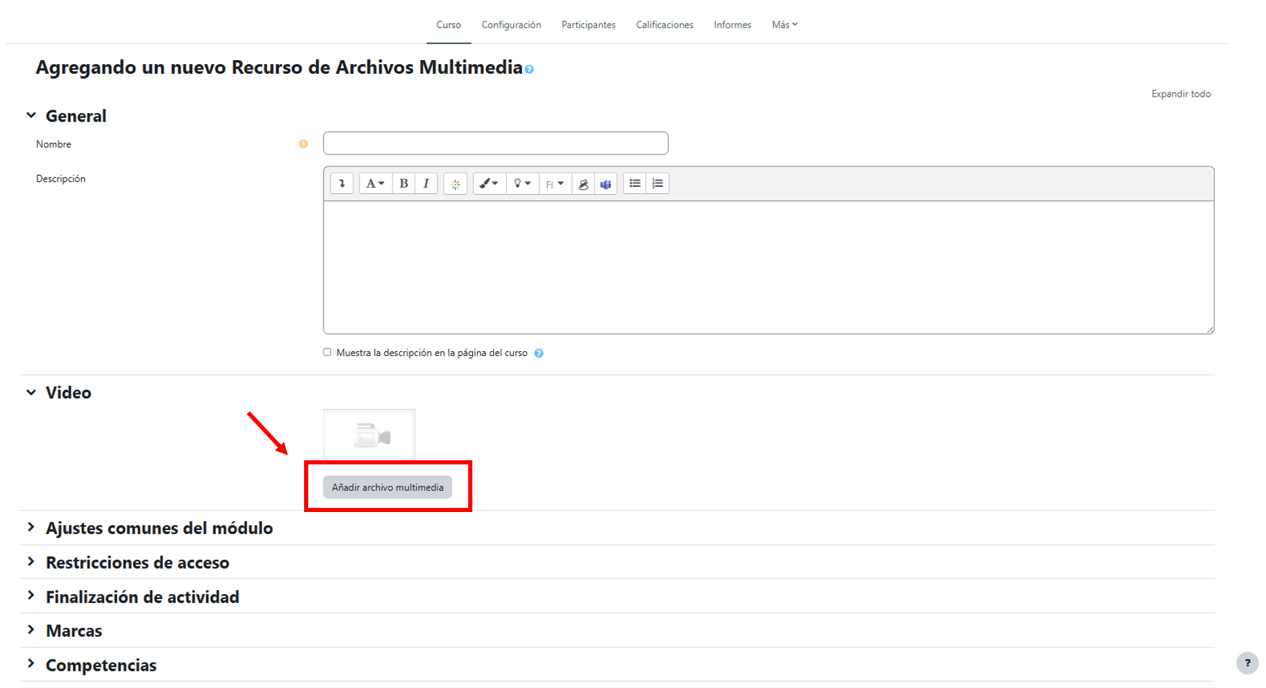Switch to the 'Participantes' tab
The height and width of the screenshot is (688, 1266).
click(588, 25)
